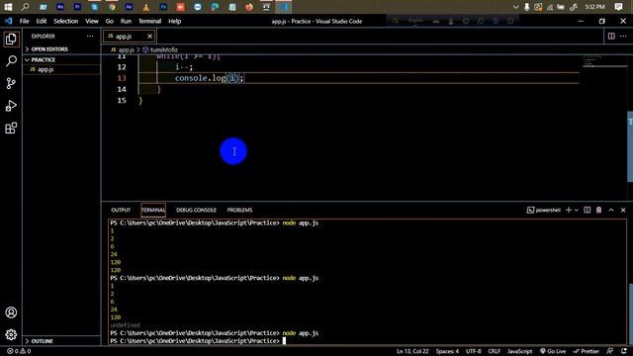Change language mode JavaScript

click(519, 351)
